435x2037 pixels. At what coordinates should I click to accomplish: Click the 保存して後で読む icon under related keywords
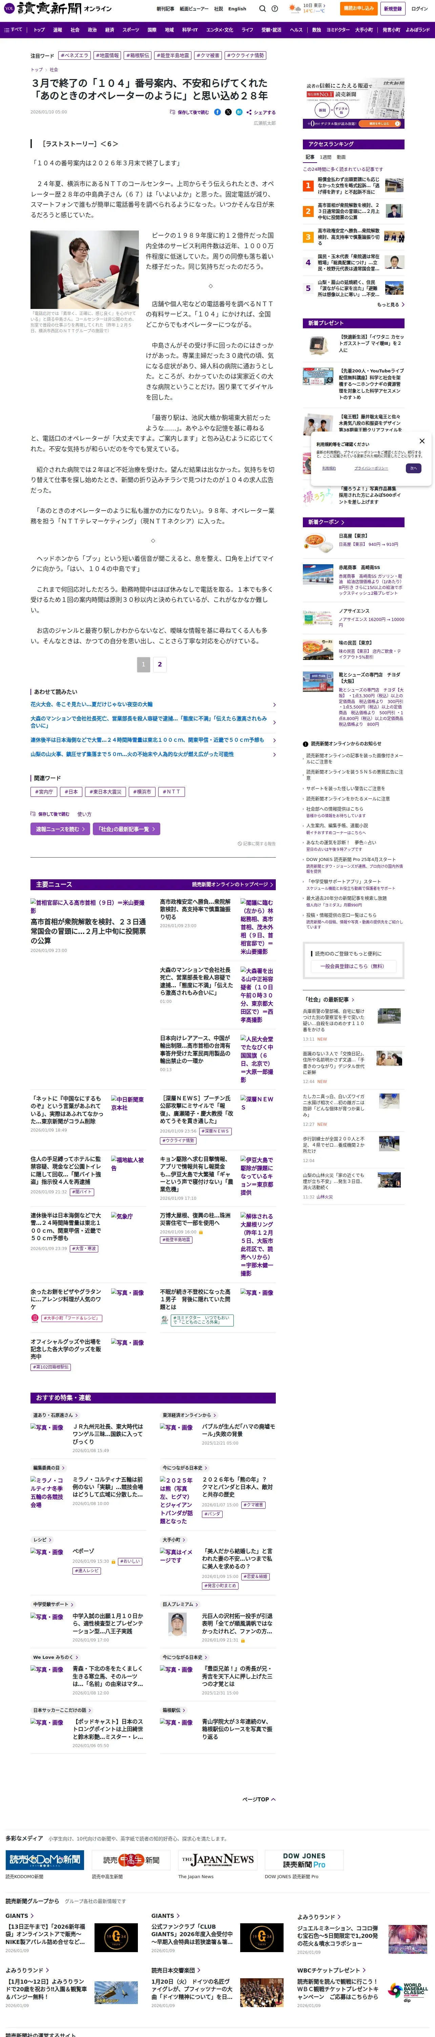click(50, 814)
